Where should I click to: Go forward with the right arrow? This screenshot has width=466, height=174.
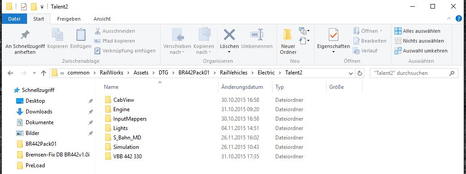point(24,73)
